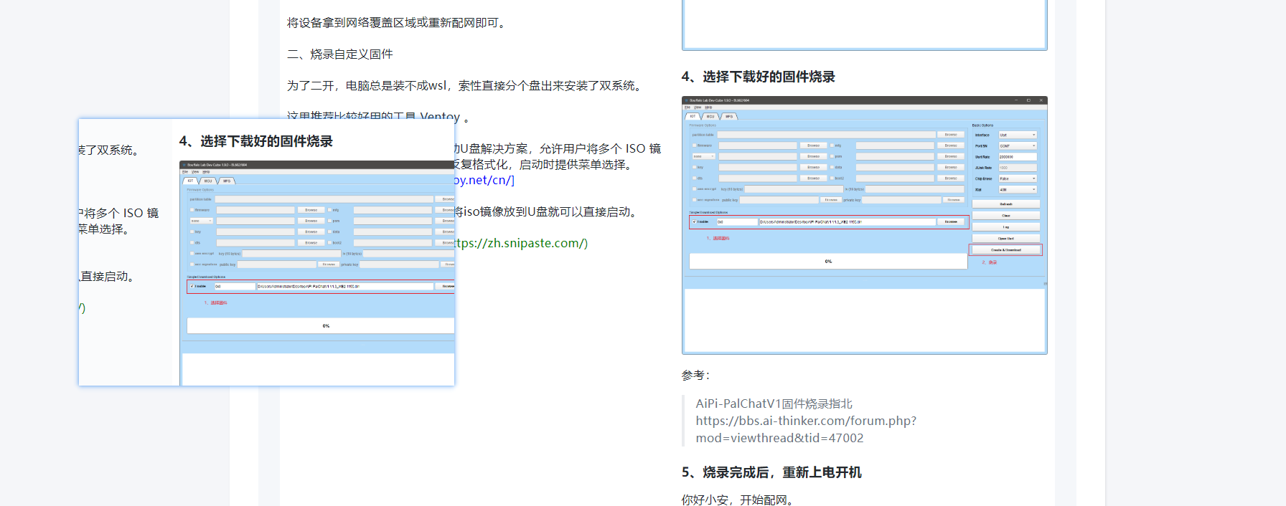Click Browse on Enable row in right-column screenshot
The height and width of the screenshot is (506, 1286).
pos(951,221)
